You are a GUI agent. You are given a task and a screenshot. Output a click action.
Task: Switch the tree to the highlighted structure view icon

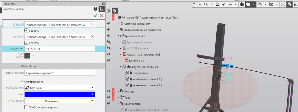[x=115, y=10]
